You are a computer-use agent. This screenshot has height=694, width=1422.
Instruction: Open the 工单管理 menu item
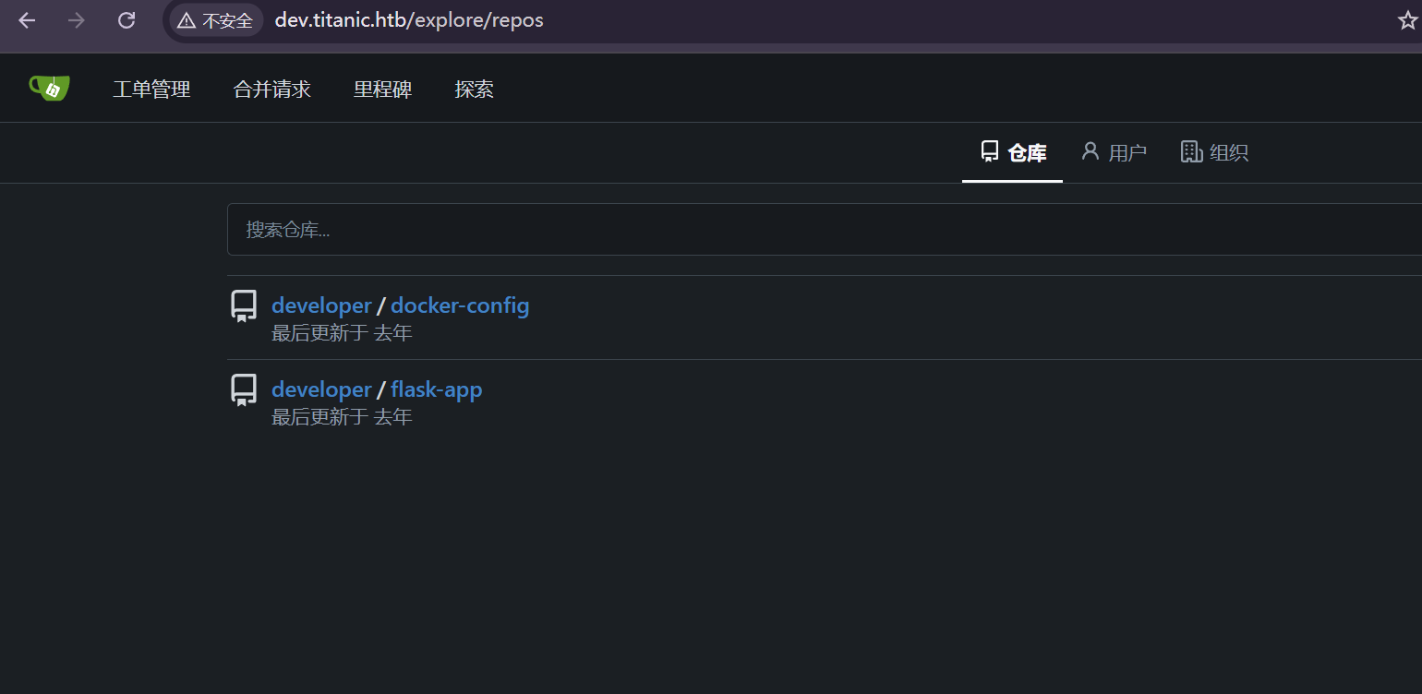pos(151,90)
